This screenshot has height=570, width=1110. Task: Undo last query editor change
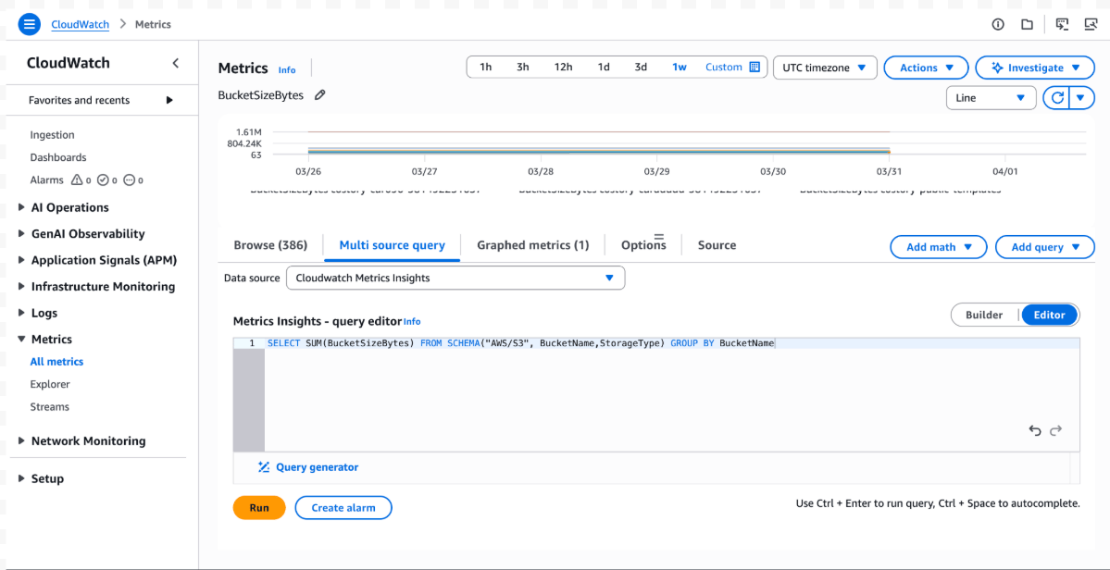1035,430
